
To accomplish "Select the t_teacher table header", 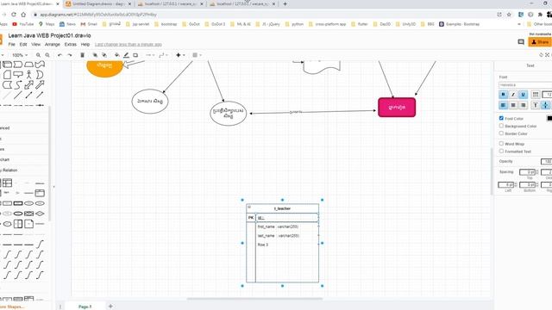I will (282, 208).
